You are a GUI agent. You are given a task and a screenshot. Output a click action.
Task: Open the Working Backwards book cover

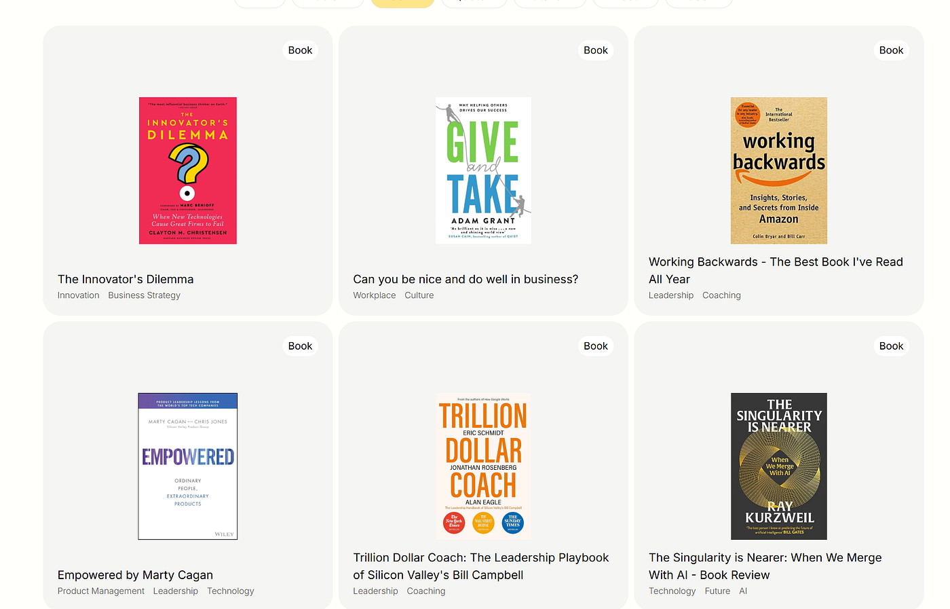pos(778,170)
